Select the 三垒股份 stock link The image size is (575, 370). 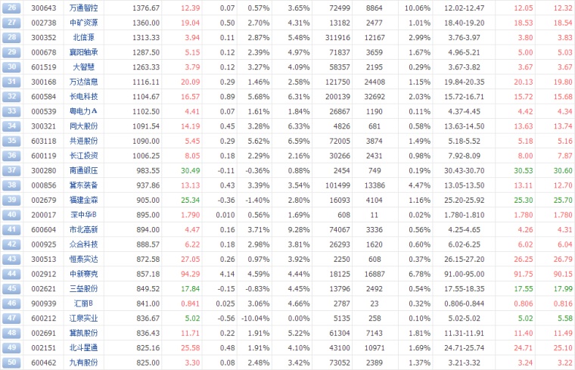click(x=84, y=288)
